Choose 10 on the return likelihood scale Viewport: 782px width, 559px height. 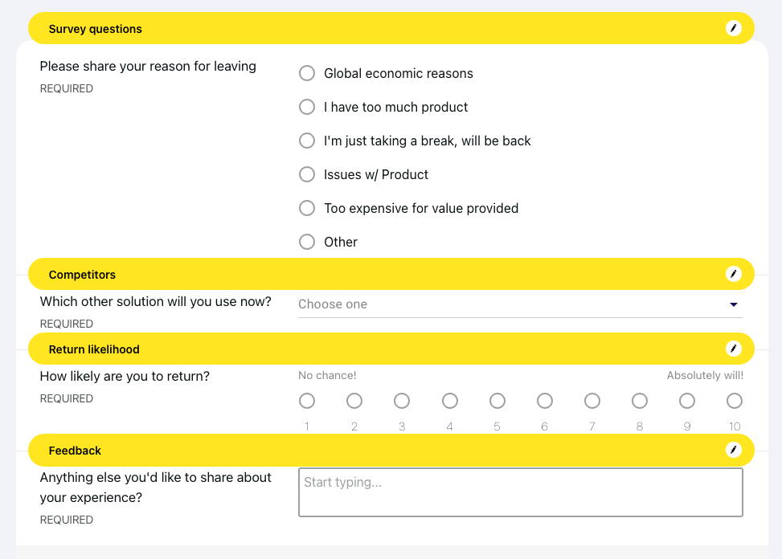735,400
